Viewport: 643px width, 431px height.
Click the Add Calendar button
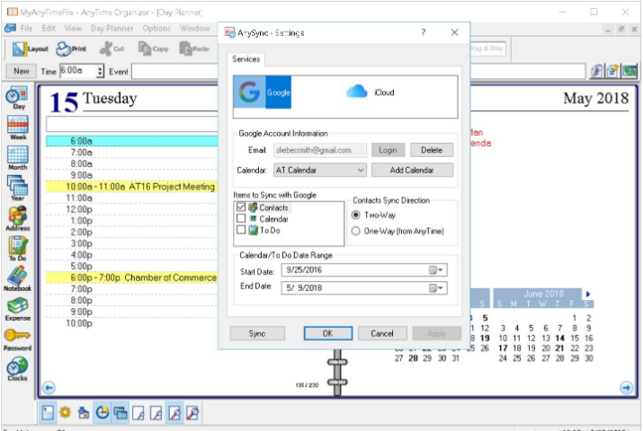pos(412,170)
